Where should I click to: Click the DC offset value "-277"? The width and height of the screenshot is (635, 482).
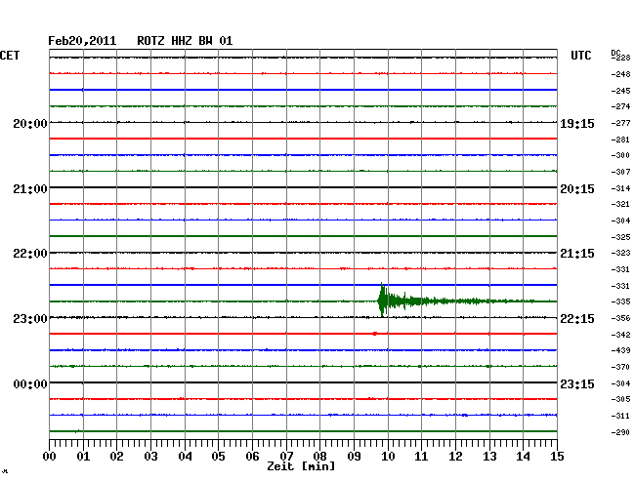tap(621, 123)
